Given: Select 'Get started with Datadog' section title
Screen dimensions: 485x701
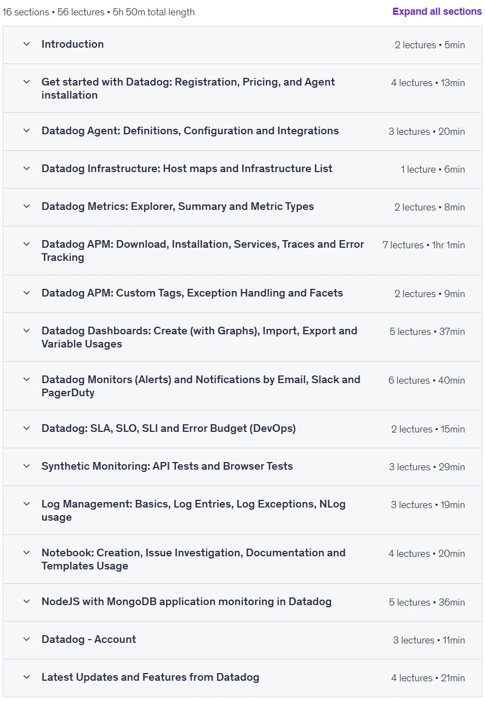Looking at the screenshot, I should 188,88.
